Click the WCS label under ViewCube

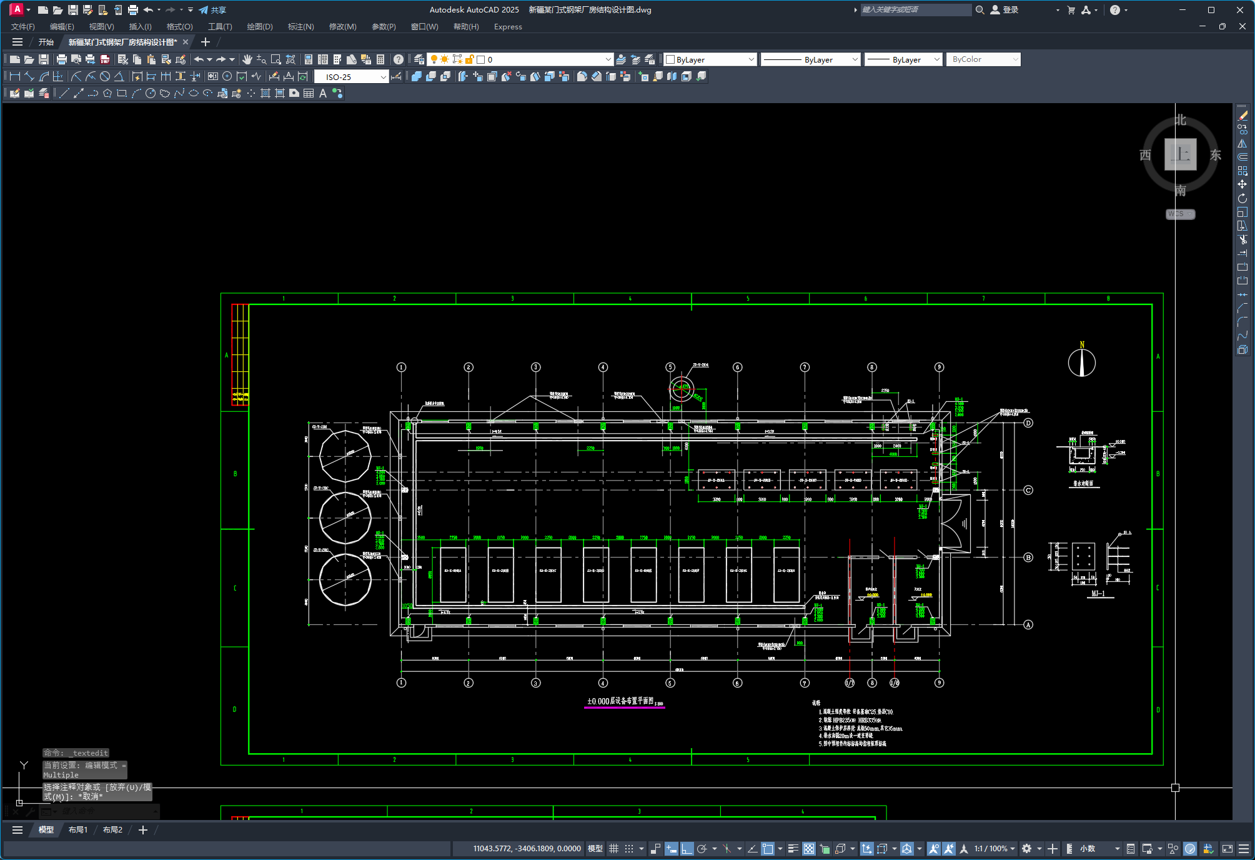1180,214
